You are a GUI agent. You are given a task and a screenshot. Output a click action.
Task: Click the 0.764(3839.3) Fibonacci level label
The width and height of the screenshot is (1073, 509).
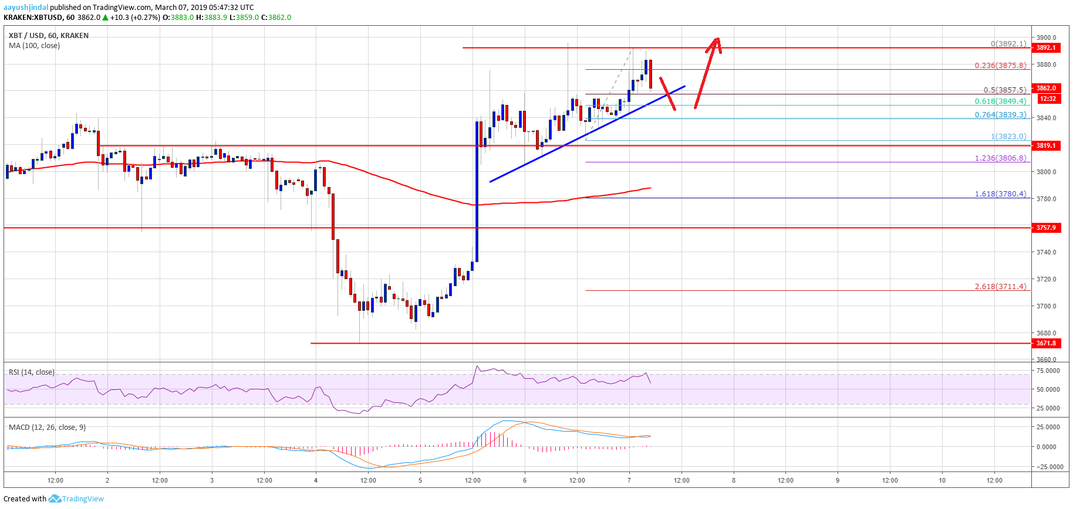[1001, 115]
